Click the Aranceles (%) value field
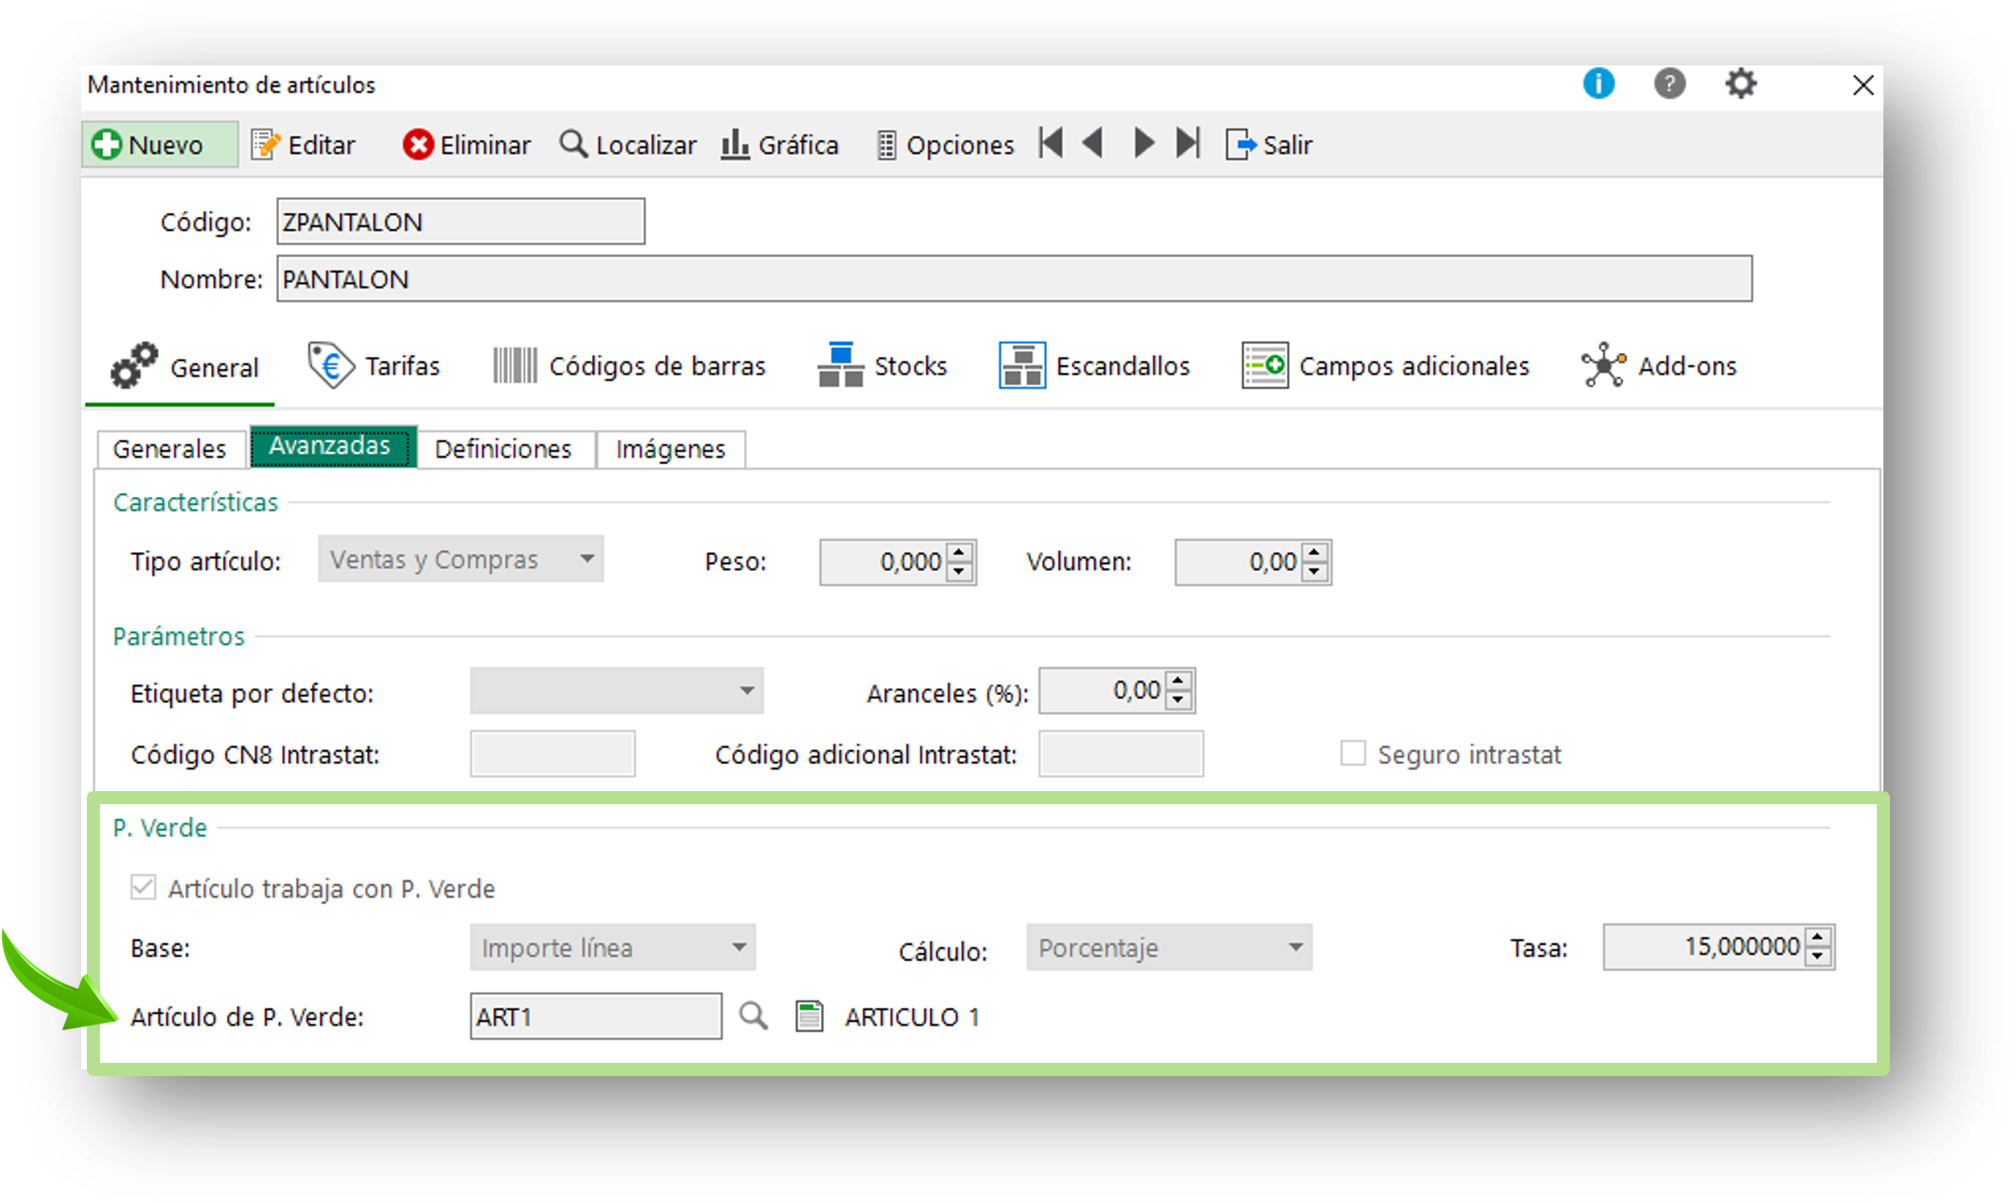This screenshot has height=1202, width=2016. 1103,691
